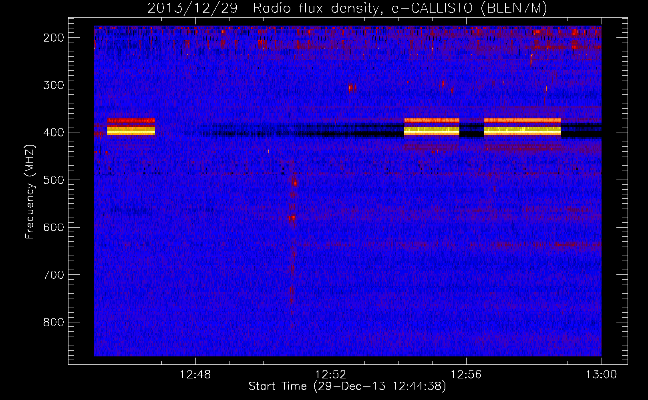
Task: Click the 12:56 time tick label
Action: click(x=466, y=375)
